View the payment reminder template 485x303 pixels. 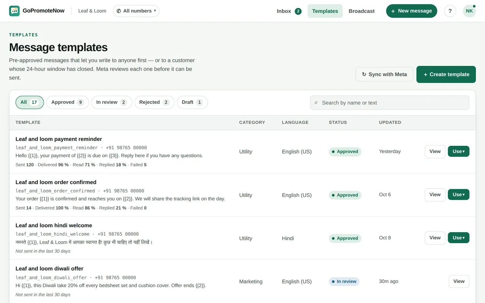coord(435,151)
